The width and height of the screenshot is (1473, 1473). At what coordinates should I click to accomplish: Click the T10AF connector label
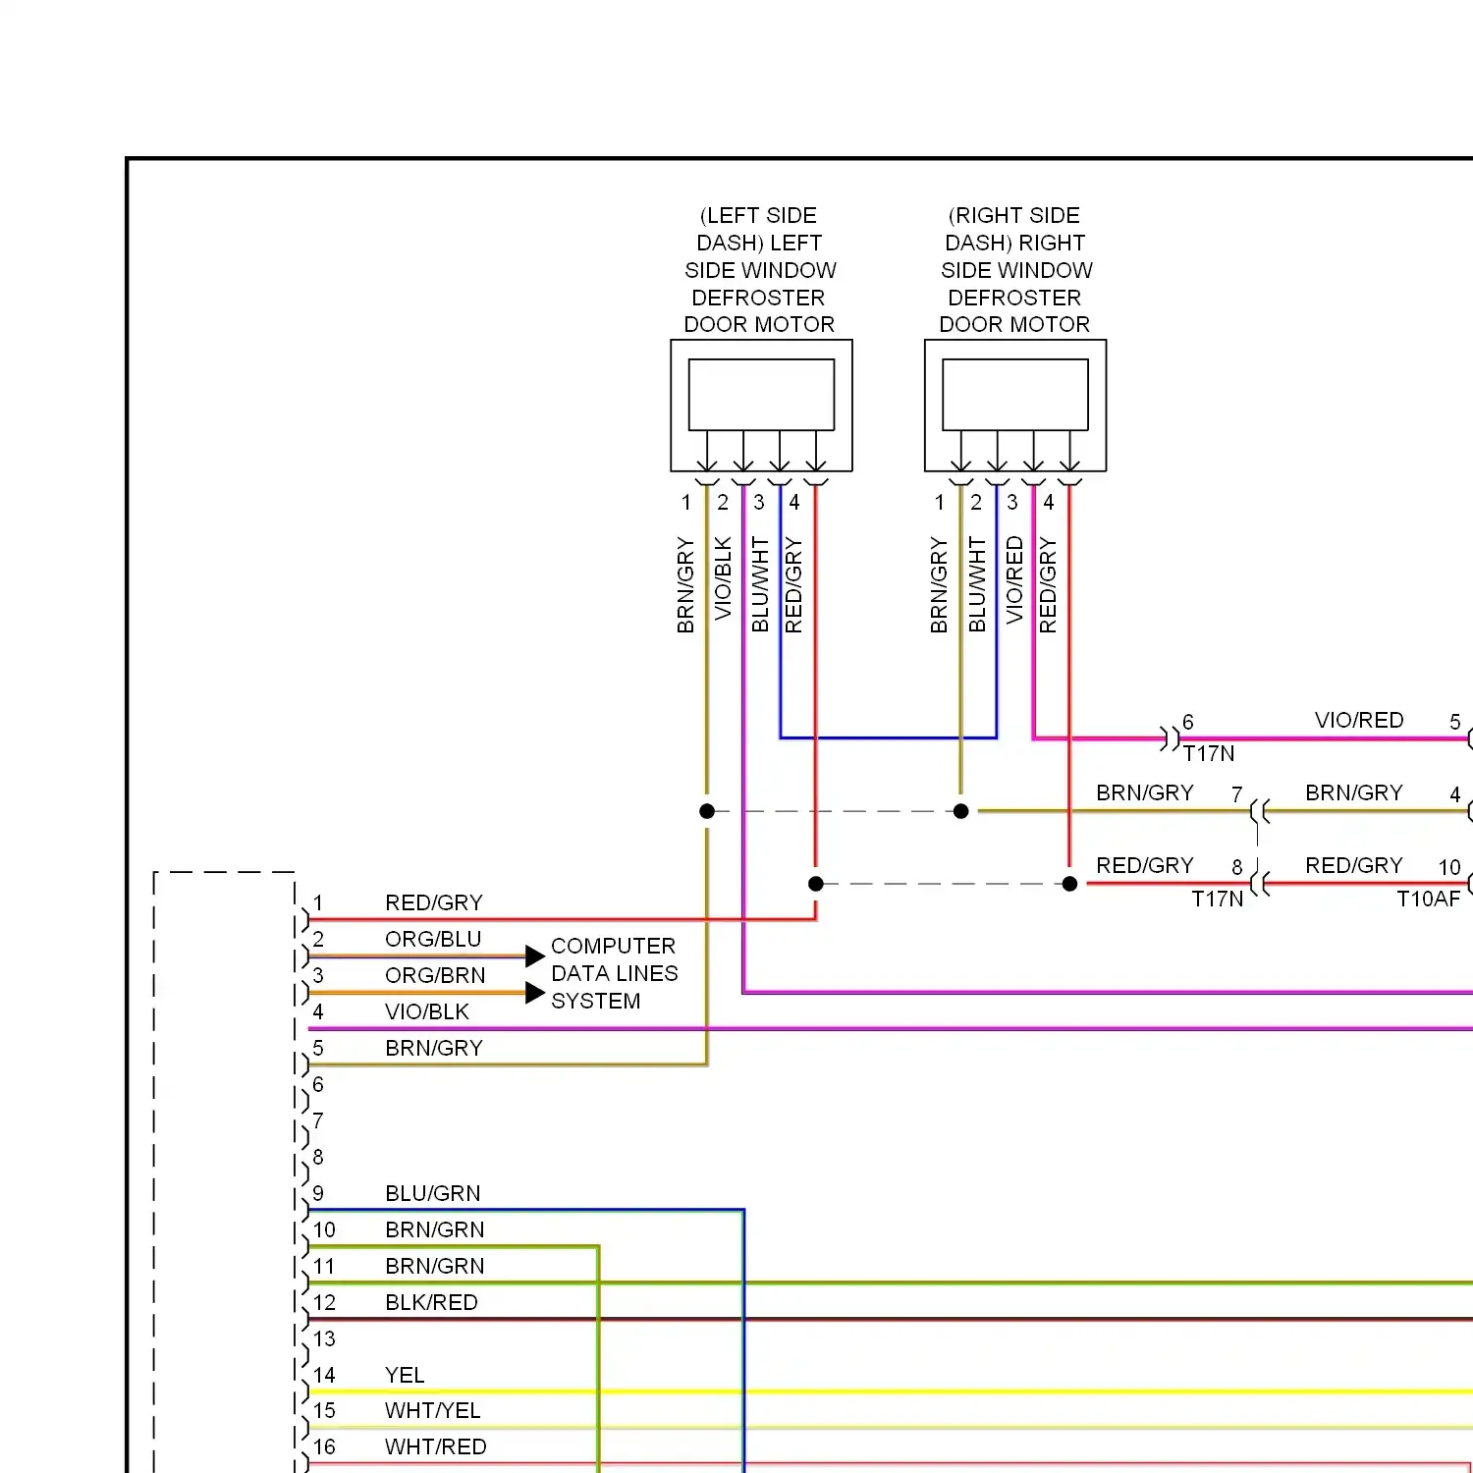tap(1429, 899)
